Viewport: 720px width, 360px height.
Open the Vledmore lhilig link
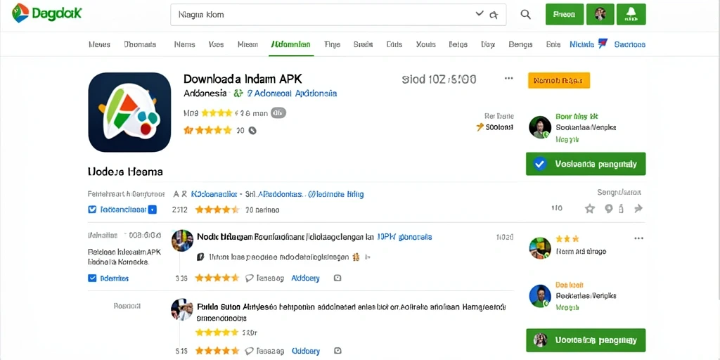click(335, 194)
